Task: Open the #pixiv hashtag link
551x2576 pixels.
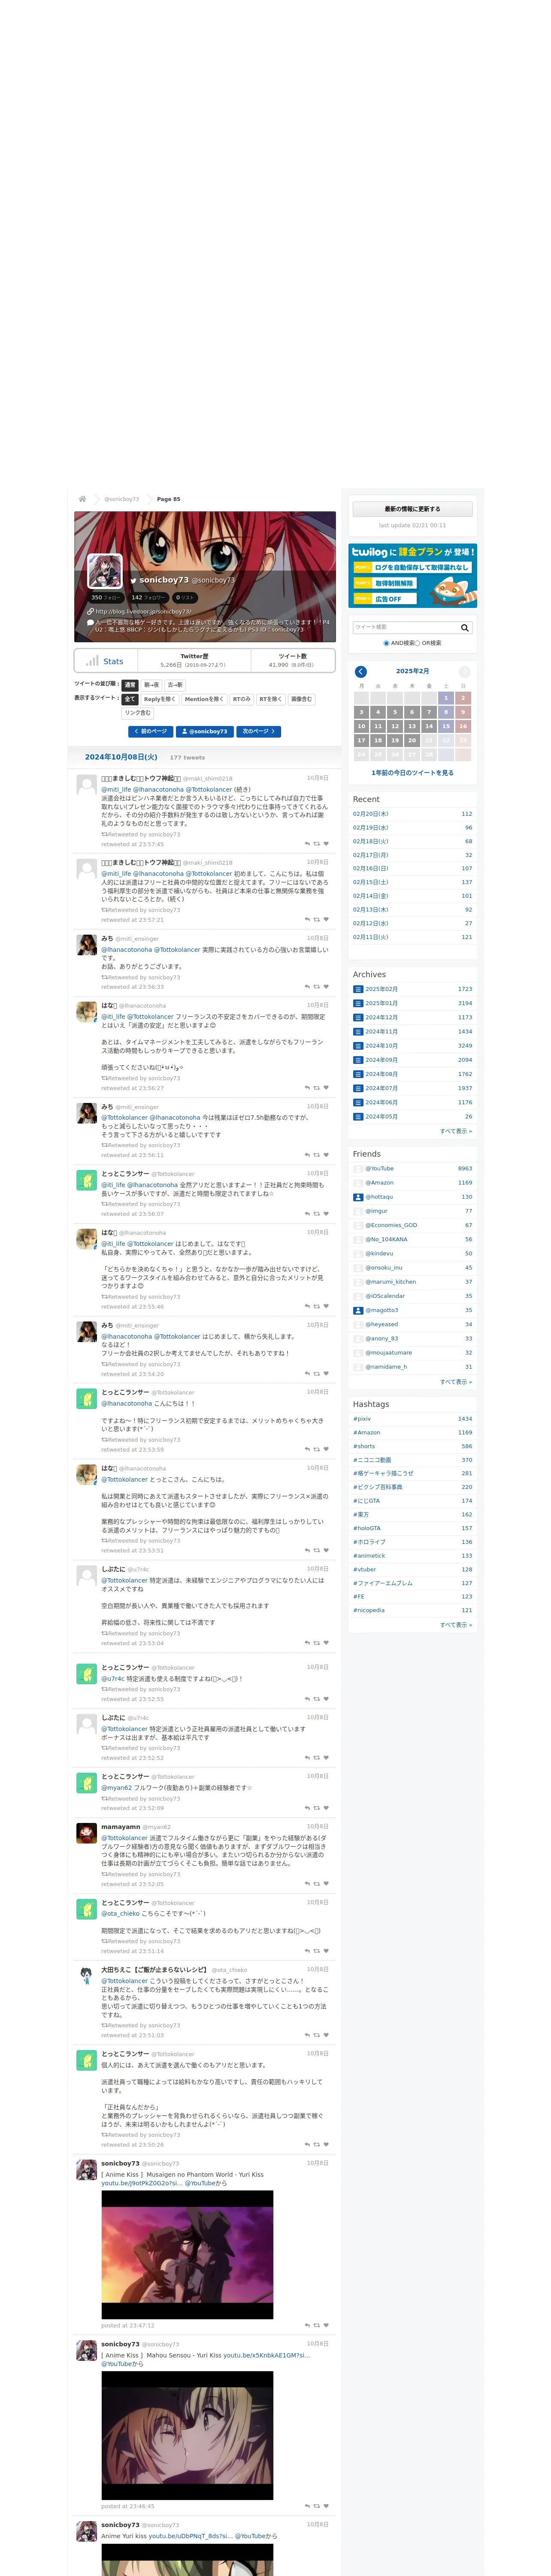Action: tap(362, 1418)
